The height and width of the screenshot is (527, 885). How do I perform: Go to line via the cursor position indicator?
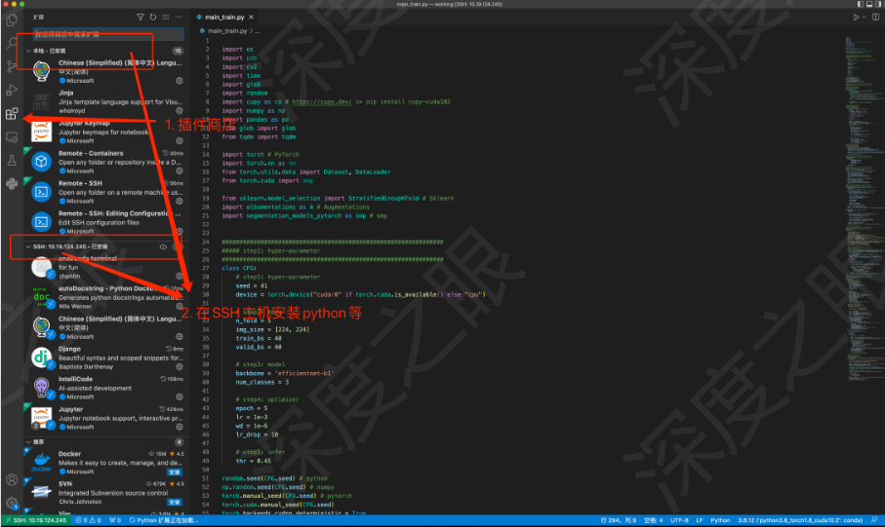pos(618,520)
